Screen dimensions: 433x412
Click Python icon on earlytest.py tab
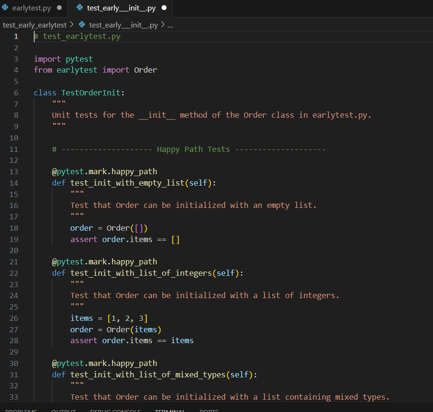click(x=5, y=8)
